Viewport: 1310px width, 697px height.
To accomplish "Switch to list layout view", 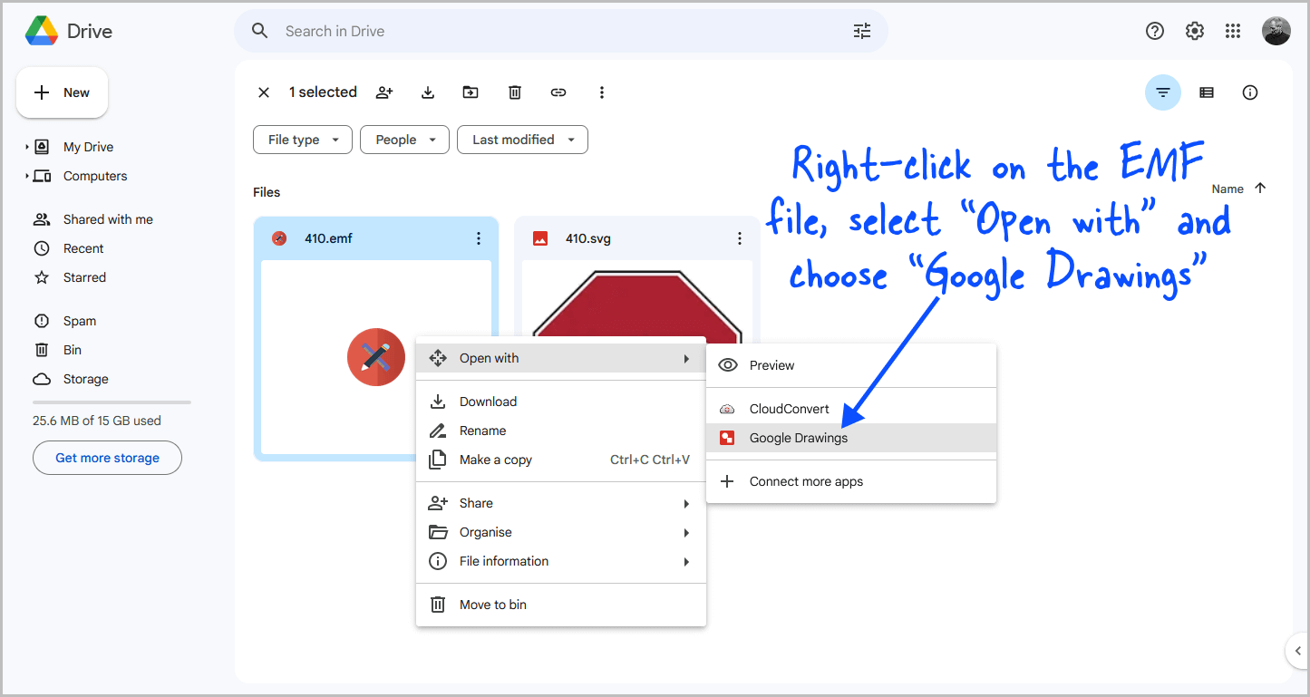I will [1207, 92].
